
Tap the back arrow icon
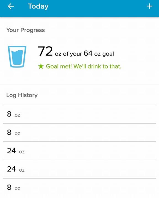11,6
